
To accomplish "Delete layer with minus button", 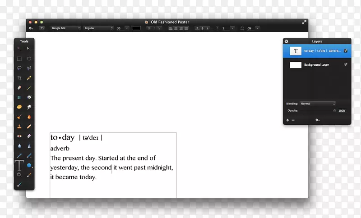I will coord(293,120).
